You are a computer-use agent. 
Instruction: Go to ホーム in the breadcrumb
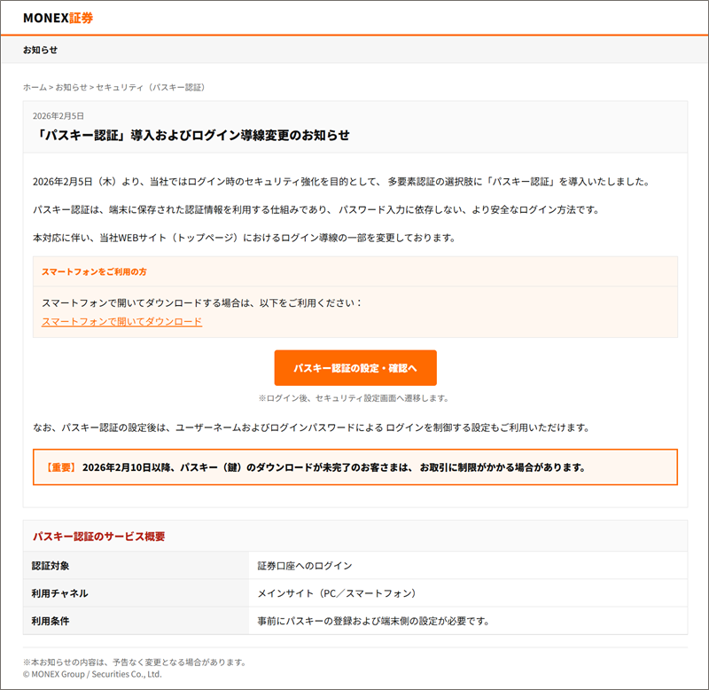point(35,87)
